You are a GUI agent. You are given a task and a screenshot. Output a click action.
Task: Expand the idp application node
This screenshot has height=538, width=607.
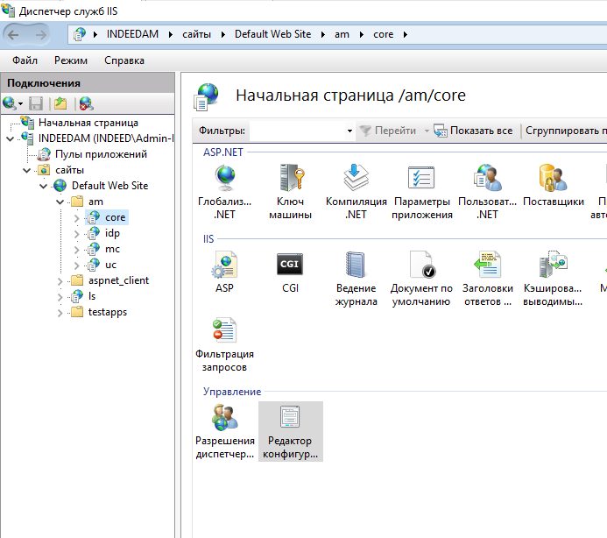click(x=76, y=233)
